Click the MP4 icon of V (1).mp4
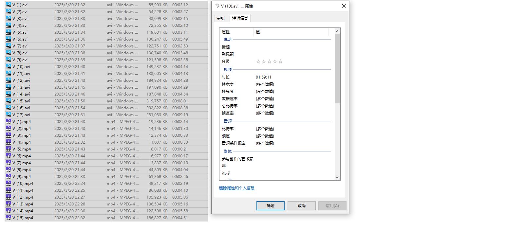 pos(9,121)
